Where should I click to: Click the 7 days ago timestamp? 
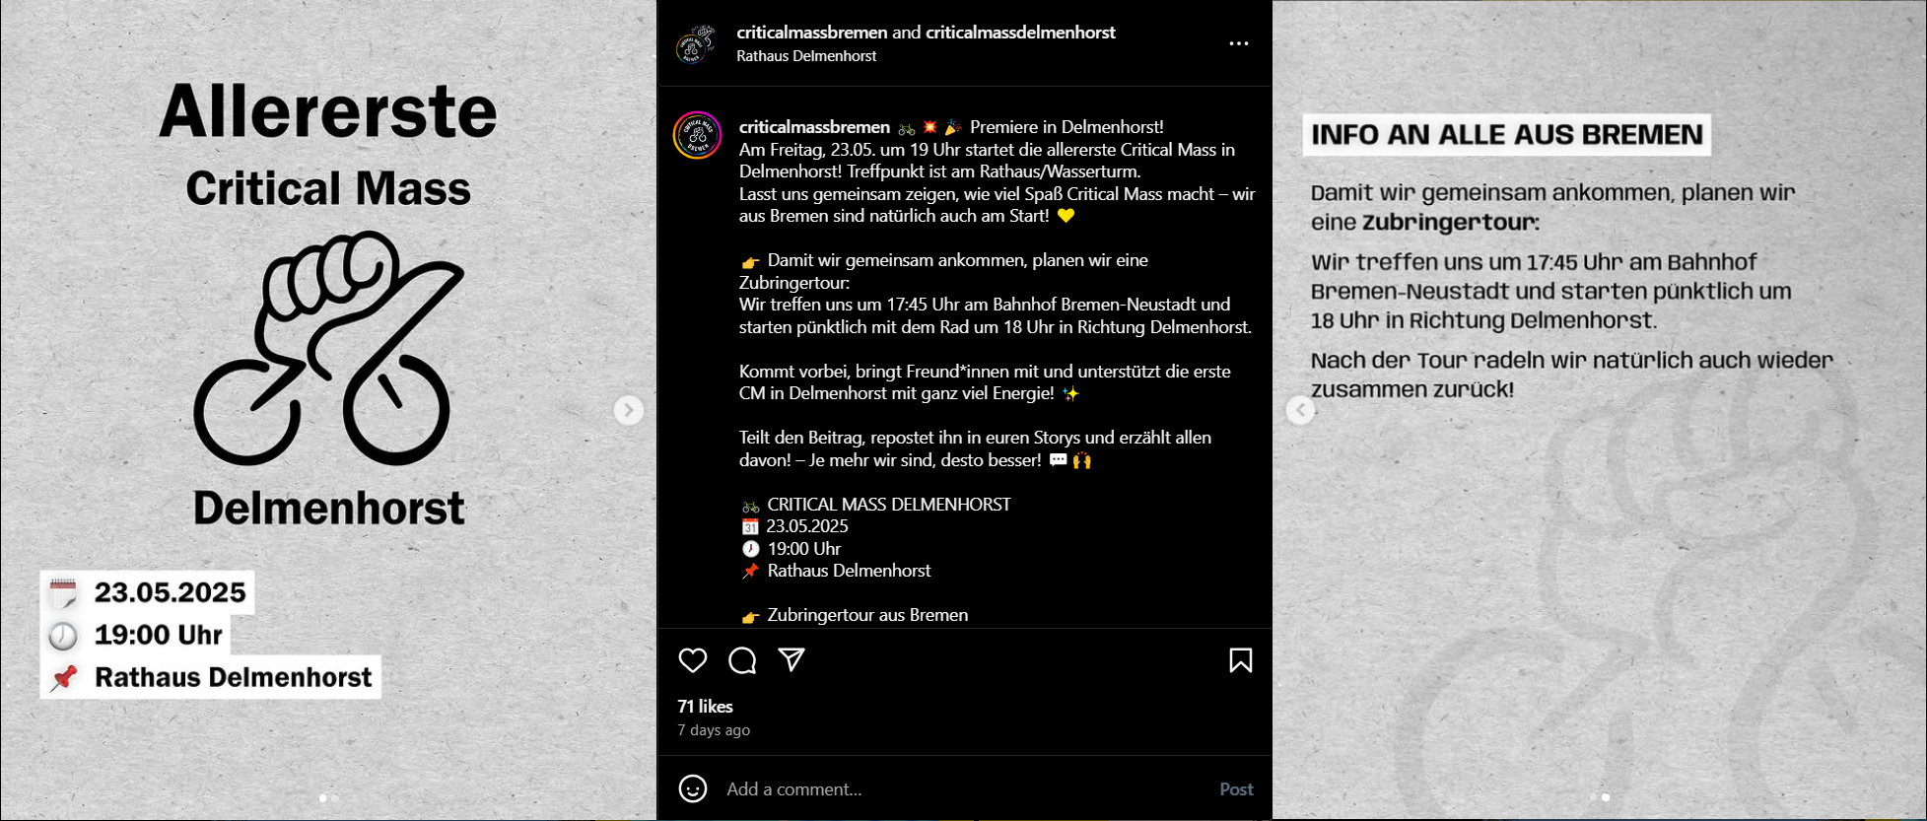click(x=714, y=729)
